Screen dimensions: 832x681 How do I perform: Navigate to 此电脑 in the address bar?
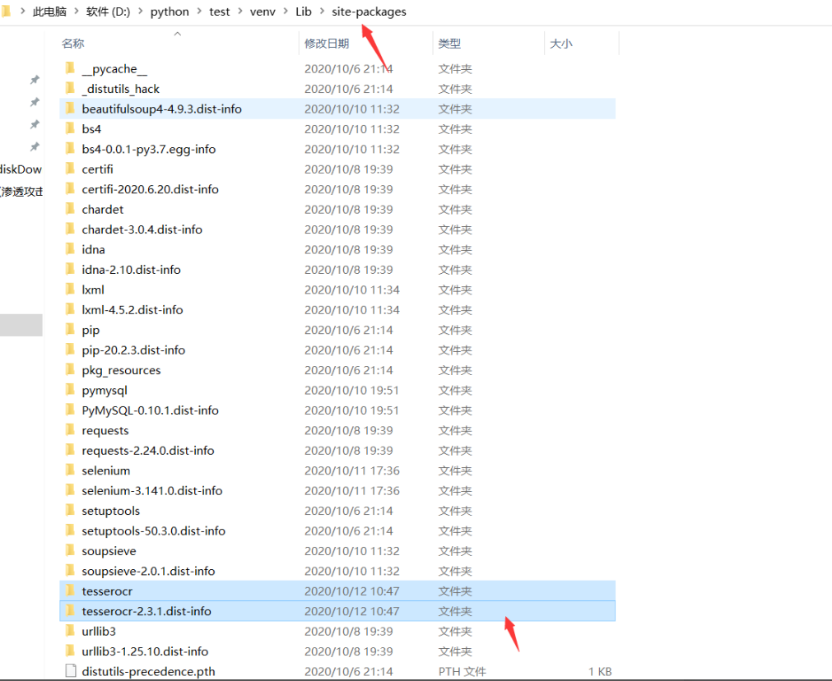tap(49, 12)
